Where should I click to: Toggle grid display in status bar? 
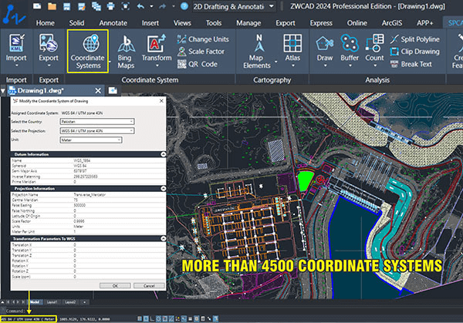140,318
